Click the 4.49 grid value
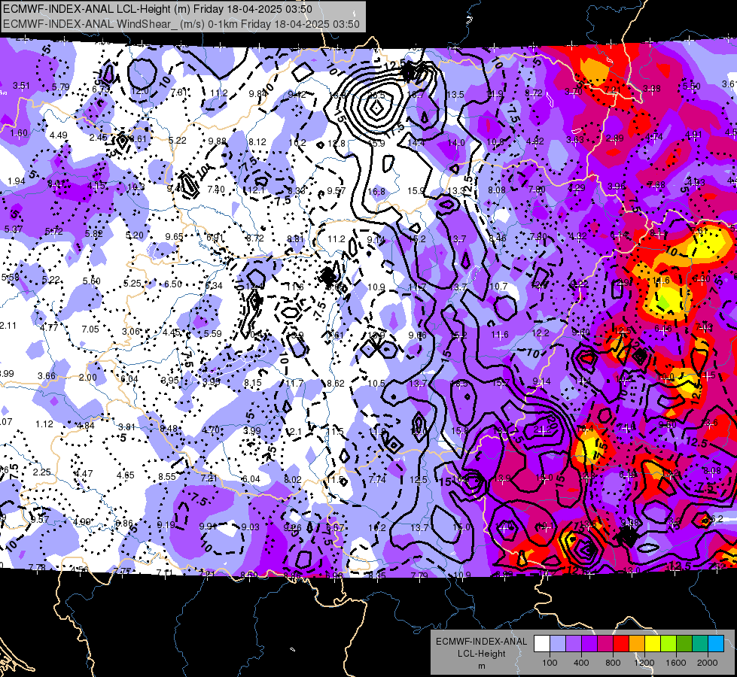Screen dimensions: 737x677 (58, 135)
